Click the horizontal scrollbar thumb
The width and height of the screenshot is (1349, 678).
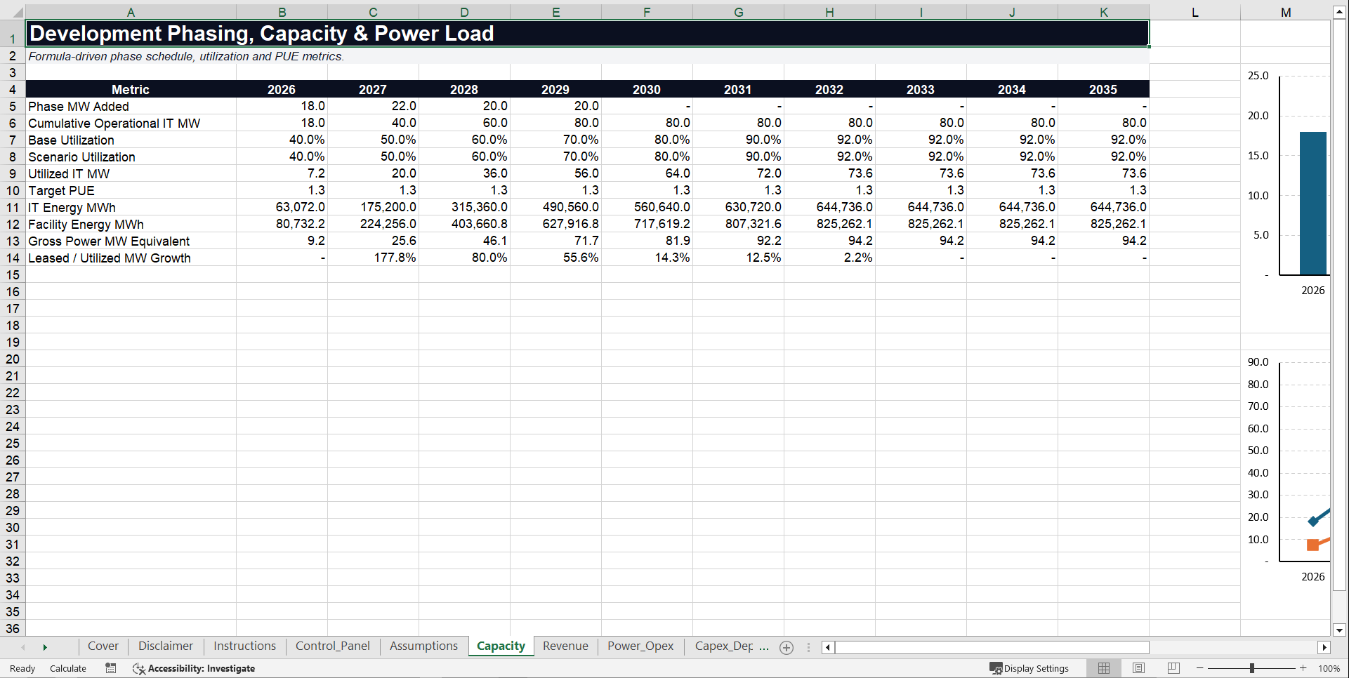[992, 647]
